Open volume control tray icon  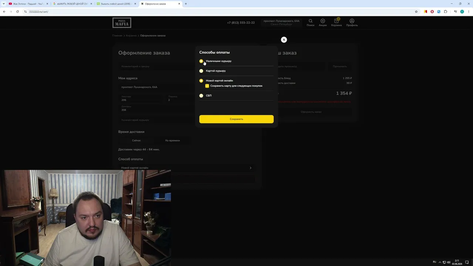[449, 262]
